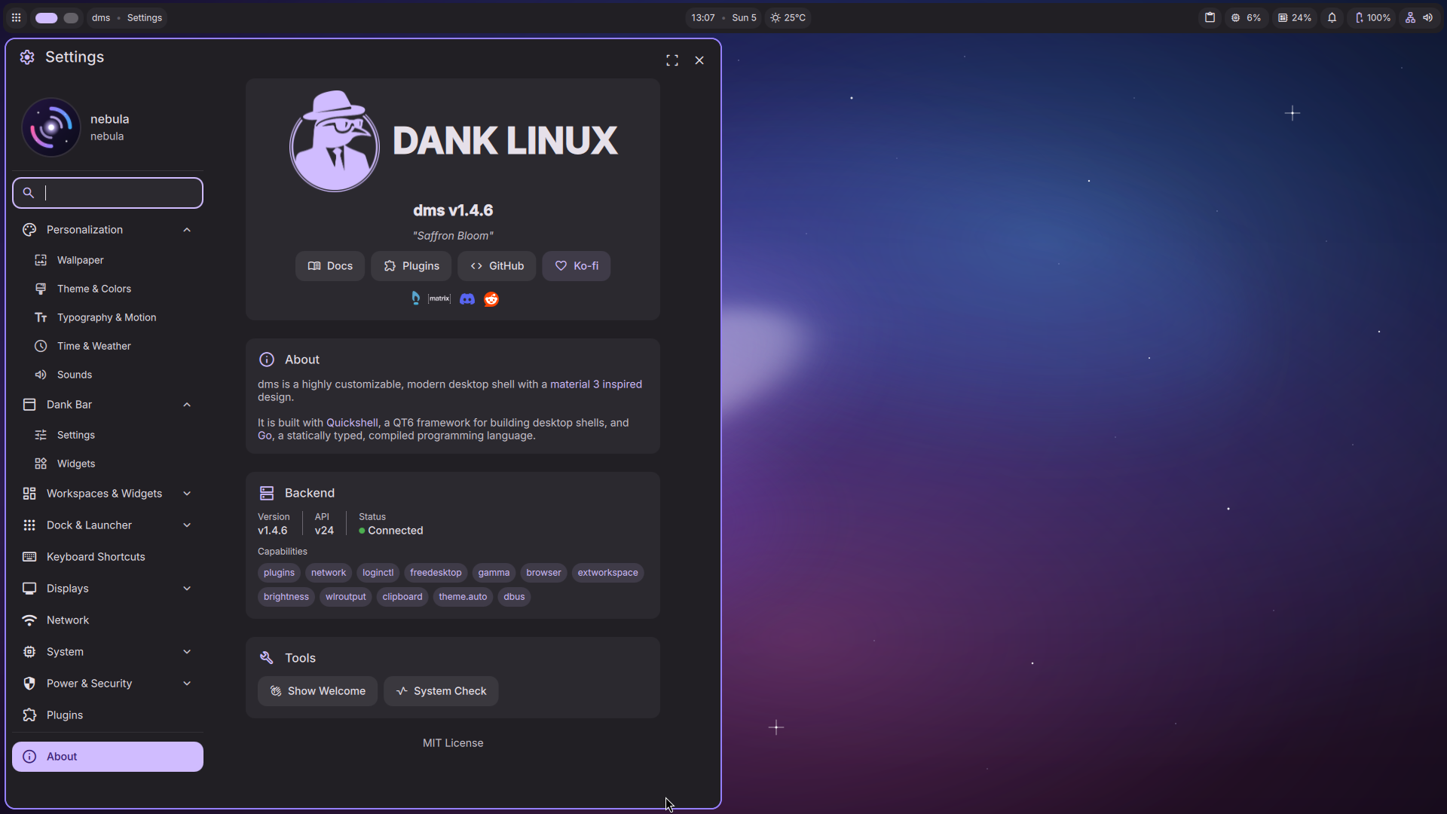Click the flame logo link icon

coord(415,298)
